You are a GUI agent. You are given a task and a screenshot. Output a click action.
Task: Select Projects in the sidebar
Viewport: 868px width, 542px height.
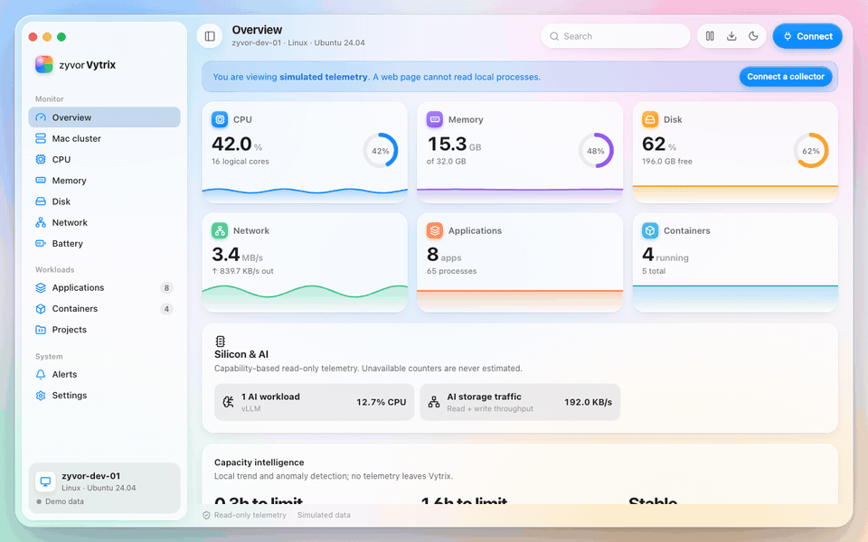(104, 330)
